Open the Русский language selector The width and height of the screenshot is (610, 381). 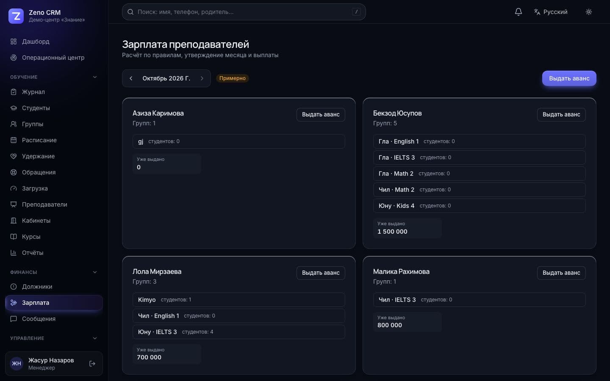pos(551,12)
